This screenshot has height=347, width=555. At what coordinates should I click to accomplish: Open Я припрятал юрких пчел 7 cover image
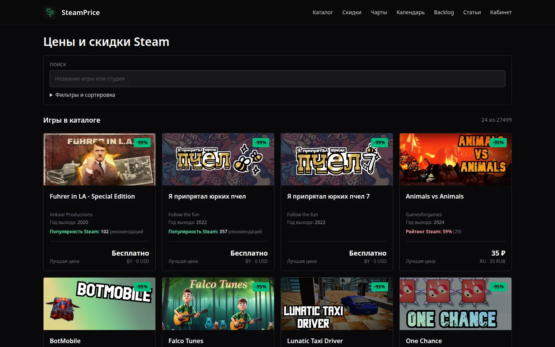click(x=337, y=160)
